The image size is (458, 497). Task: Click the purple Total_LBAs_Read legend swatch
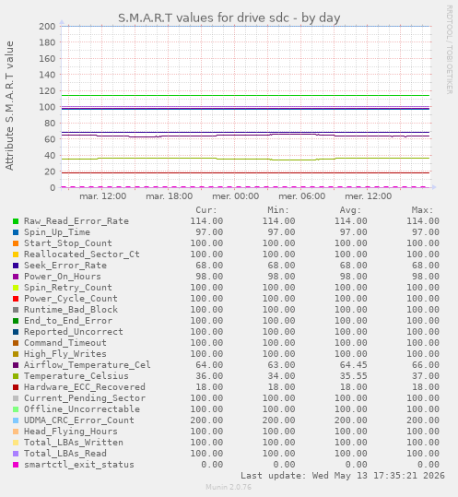coord(16,454)
